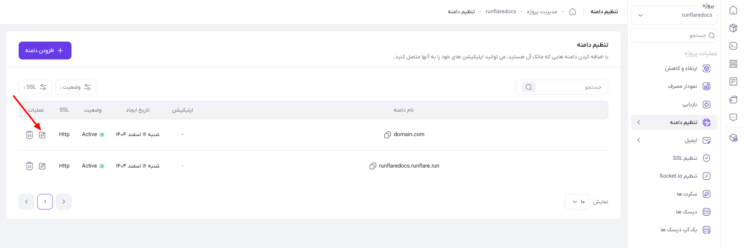Delete the domain.com entry
Image resolution: width=745 pixels, height=248 pixels.
(30, 135)
